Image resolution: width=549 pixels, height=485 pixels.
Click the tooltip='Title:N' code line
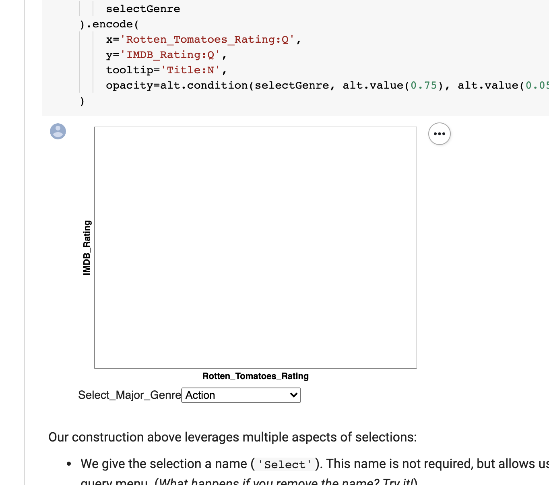(165, 70)
